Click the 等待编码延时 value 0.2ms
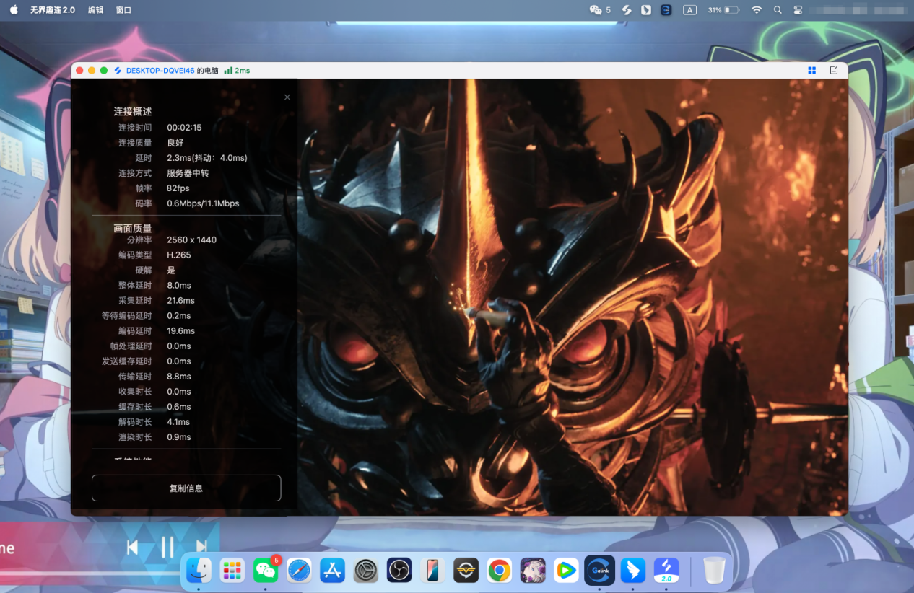The width and height of the screenshot is (914, 593). click(x=179, y=315)
